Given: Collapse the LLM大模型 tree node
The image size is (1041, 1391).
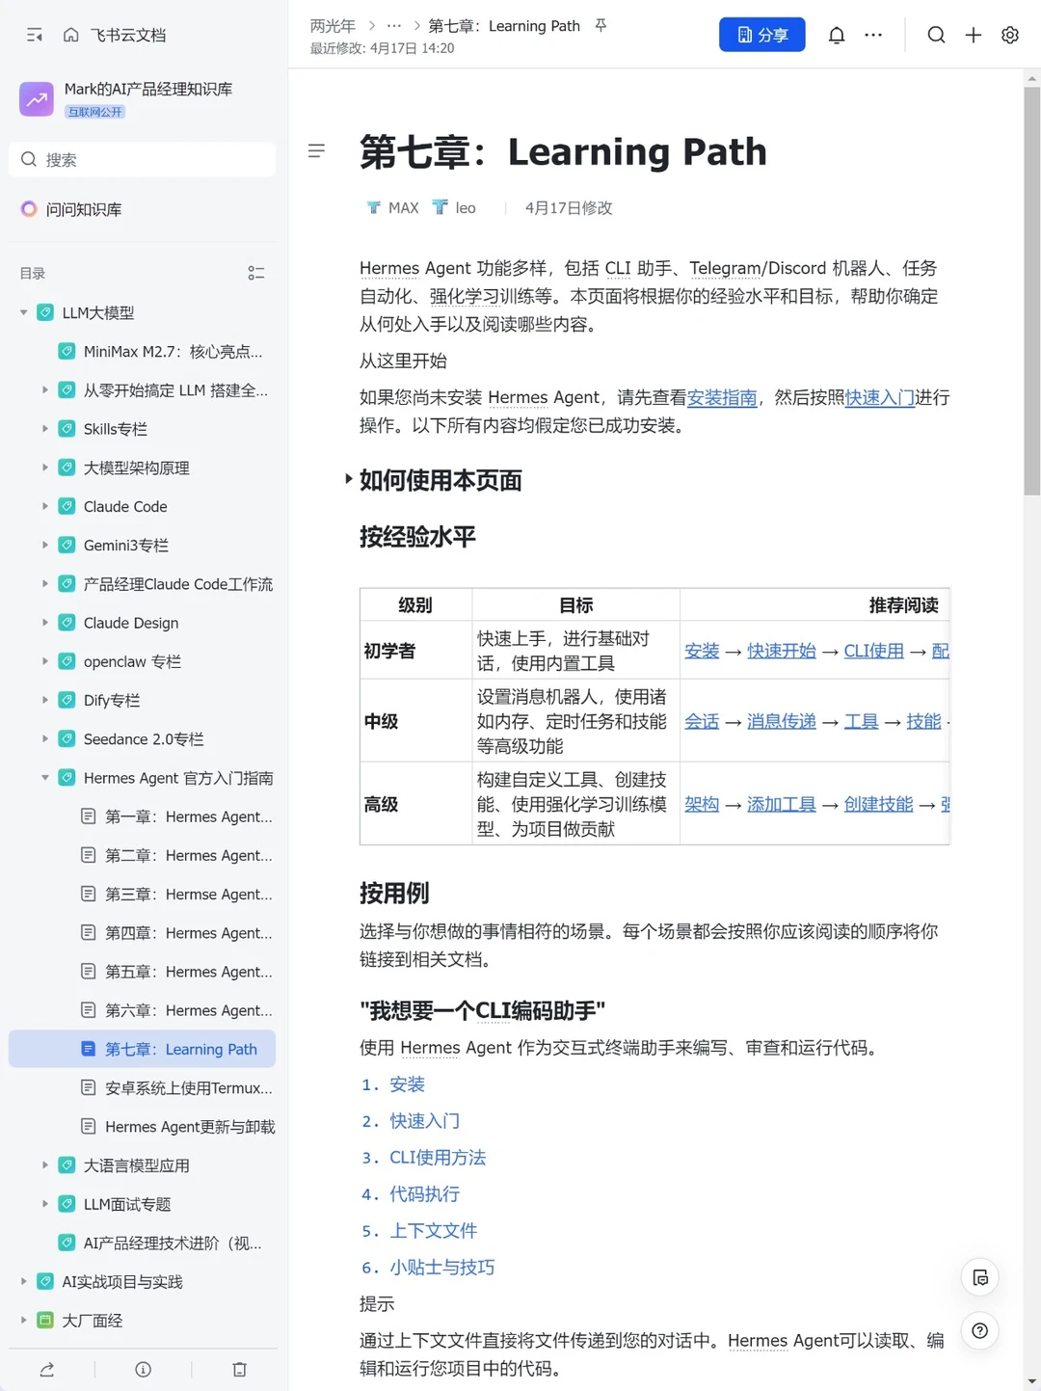Looking at the screenshot, I should (24, 313).
